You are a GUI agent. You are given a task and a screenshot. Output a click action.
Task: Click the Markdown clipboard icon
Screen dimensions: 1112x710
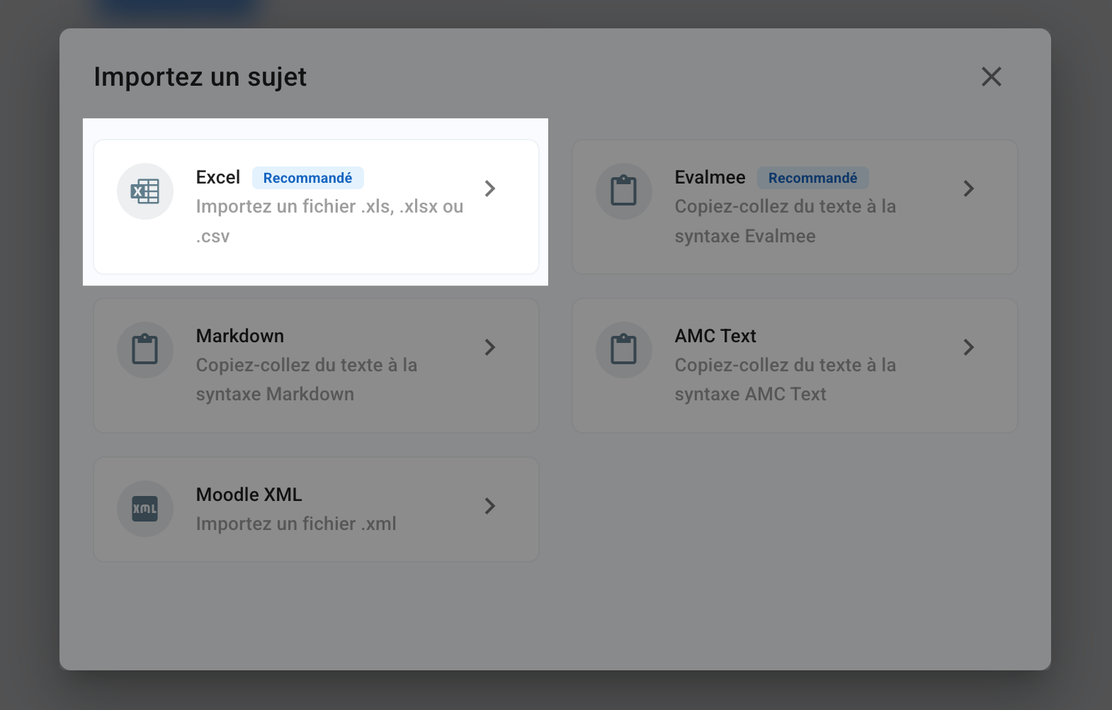click(145, 350)
